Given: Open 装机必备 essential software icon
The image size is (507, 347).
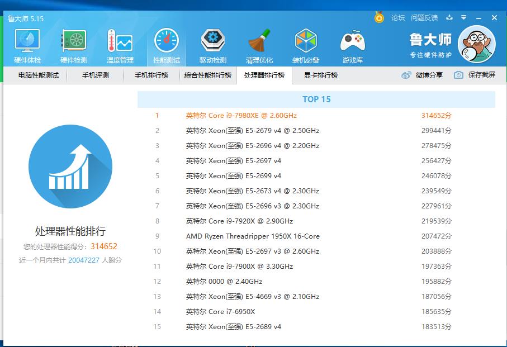Looking at the screenshot, I should [x=306, y=45].
